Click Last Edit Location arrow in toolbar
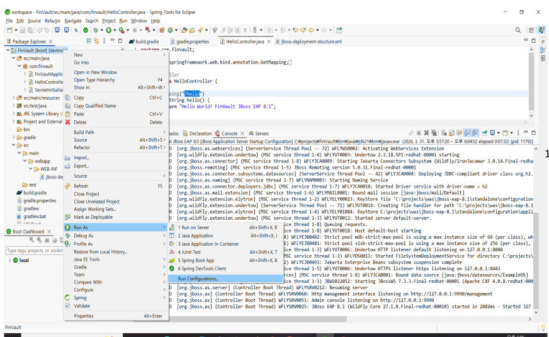This screenshot has height=337, width=549. [295, 30]
